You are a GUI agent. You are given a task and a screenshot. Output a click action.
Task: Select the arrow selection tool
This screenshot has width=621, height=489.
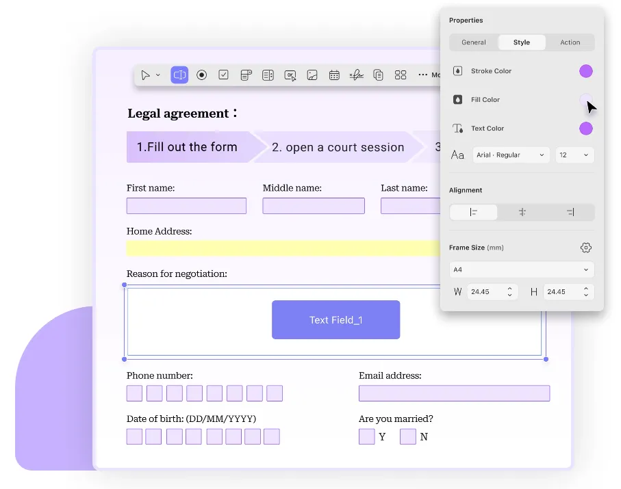pos(145,75)
